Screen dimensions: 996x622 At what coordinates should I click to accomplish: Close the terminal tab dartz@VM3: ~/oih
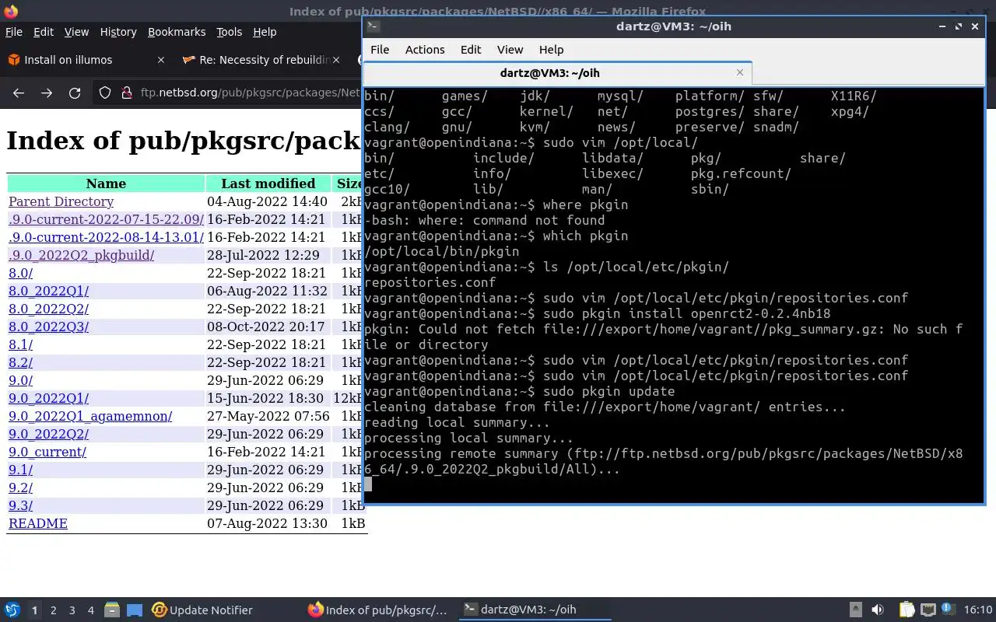(739, 72)
